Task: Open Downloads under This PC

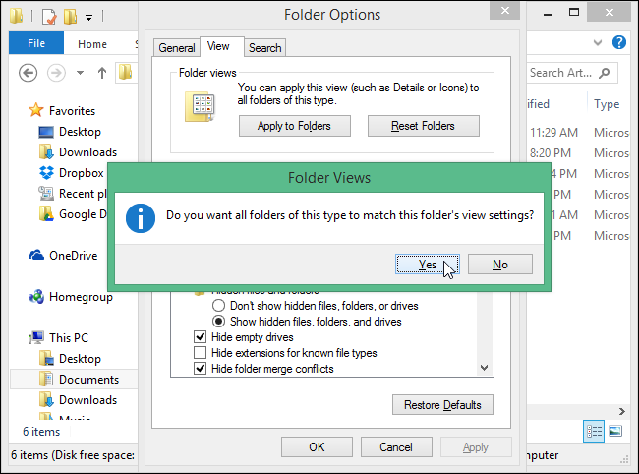Action: point(88,400)
